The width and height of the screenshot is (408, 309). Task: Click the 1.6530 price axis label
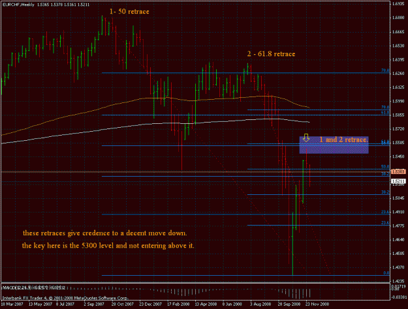[x=398, y=46]
